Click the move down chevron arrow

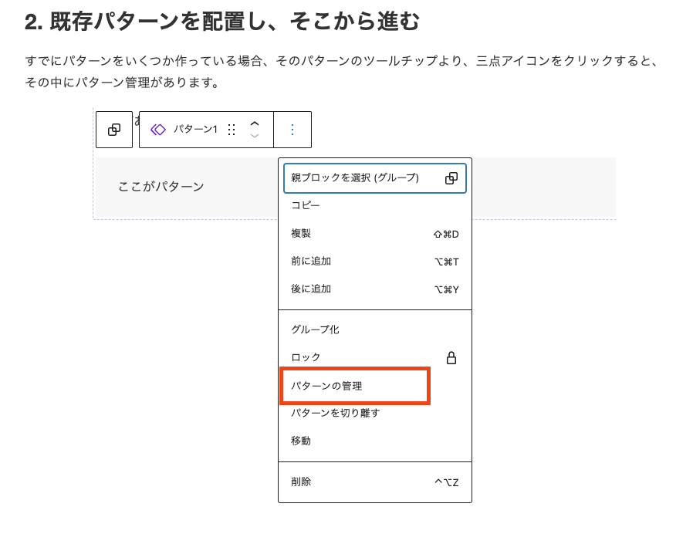(x=255, y=136)
